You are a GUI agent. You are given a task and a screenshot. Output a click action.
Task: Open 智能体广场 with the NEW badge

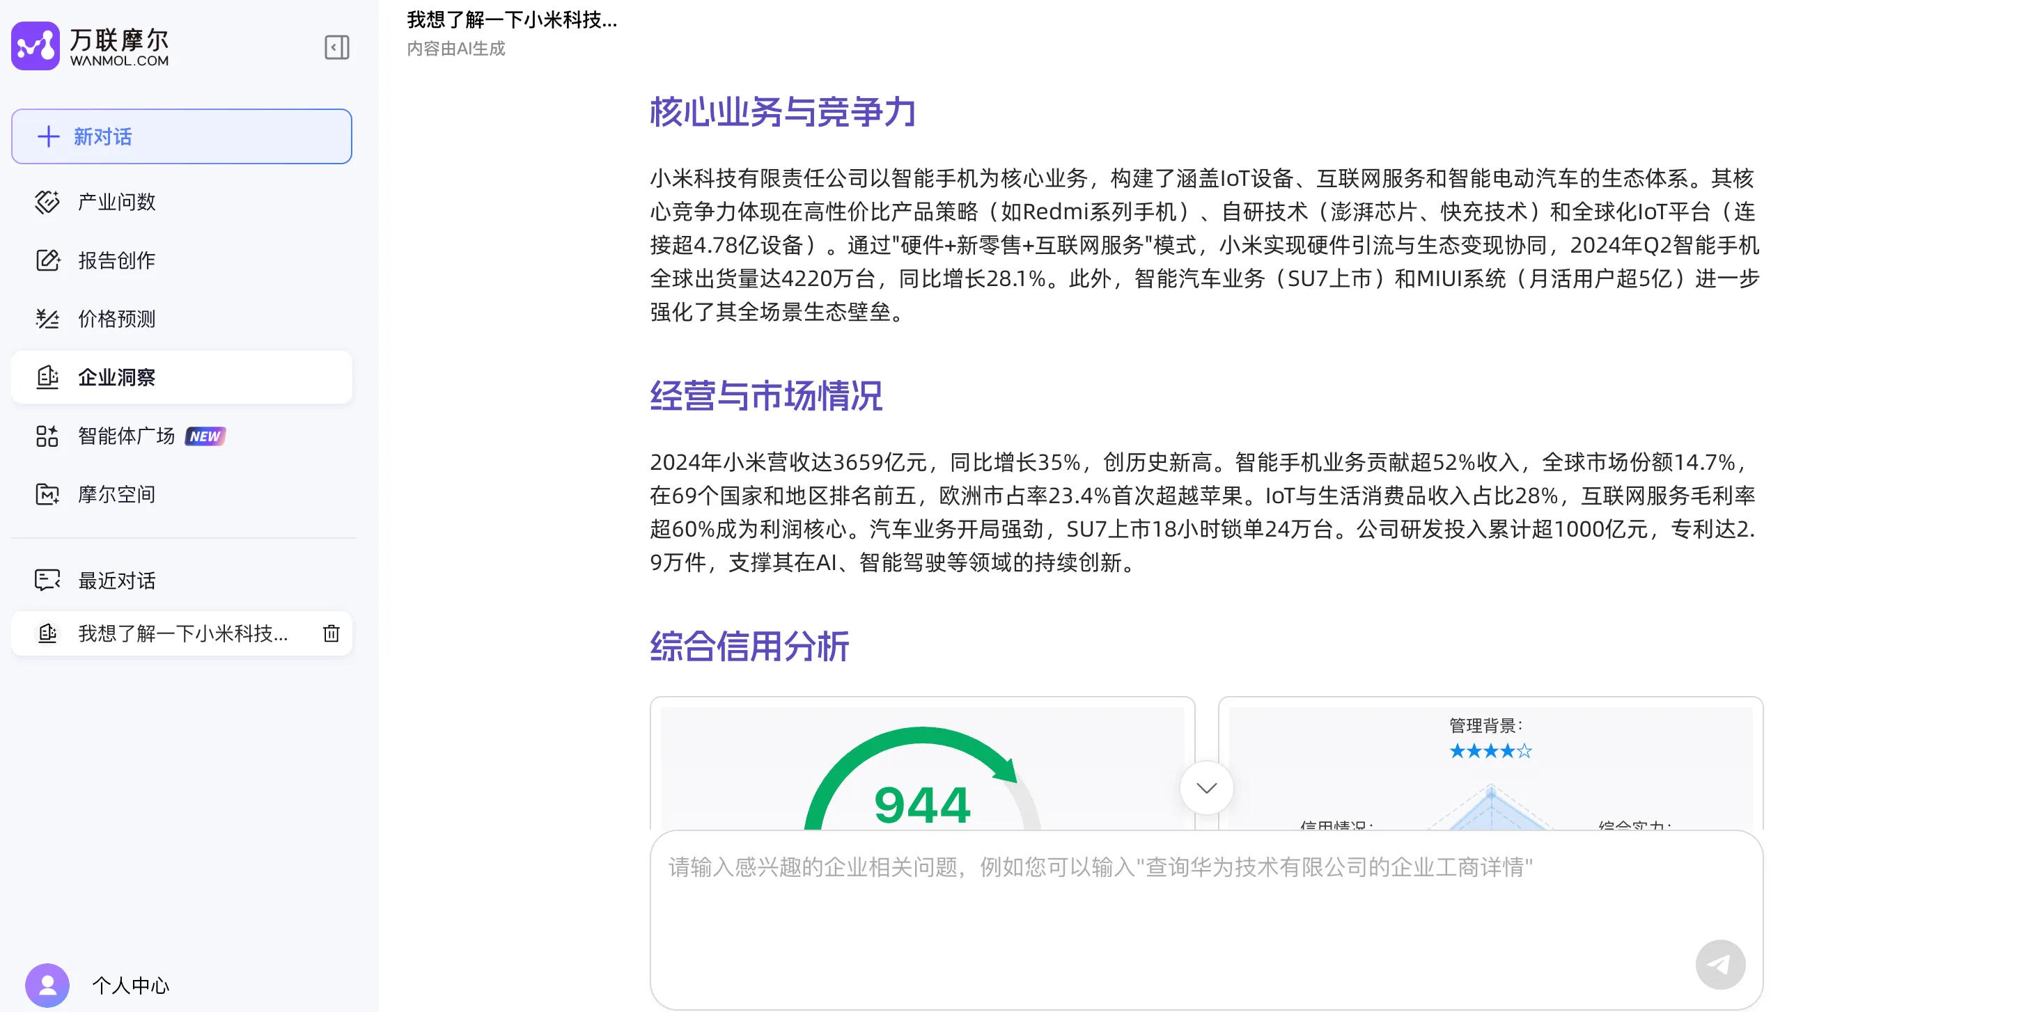[128, 436]
